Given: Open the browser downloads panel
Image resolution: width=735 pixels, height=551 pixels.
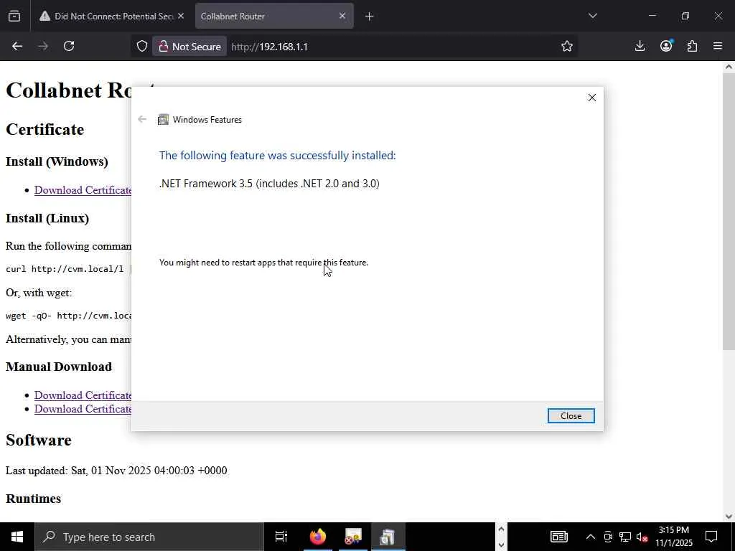Looking at the screenshot, I should tap(640, 46).
